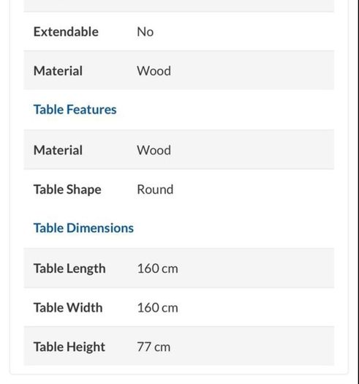Viewport: 359px width, 384px height.
Task: Select the Table Length label
Action: tap(69, 268)
